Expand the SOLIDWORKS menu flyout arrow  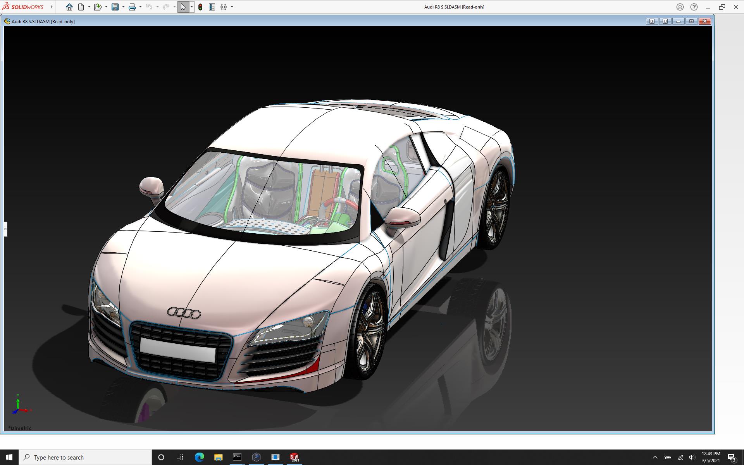coord(52,7)
